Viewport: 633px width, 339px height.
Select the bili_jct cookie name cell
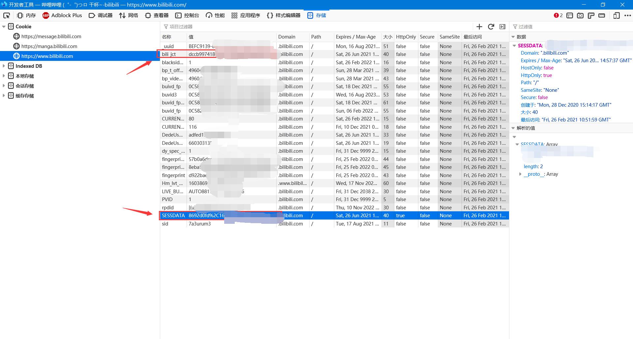pos(173,54)
